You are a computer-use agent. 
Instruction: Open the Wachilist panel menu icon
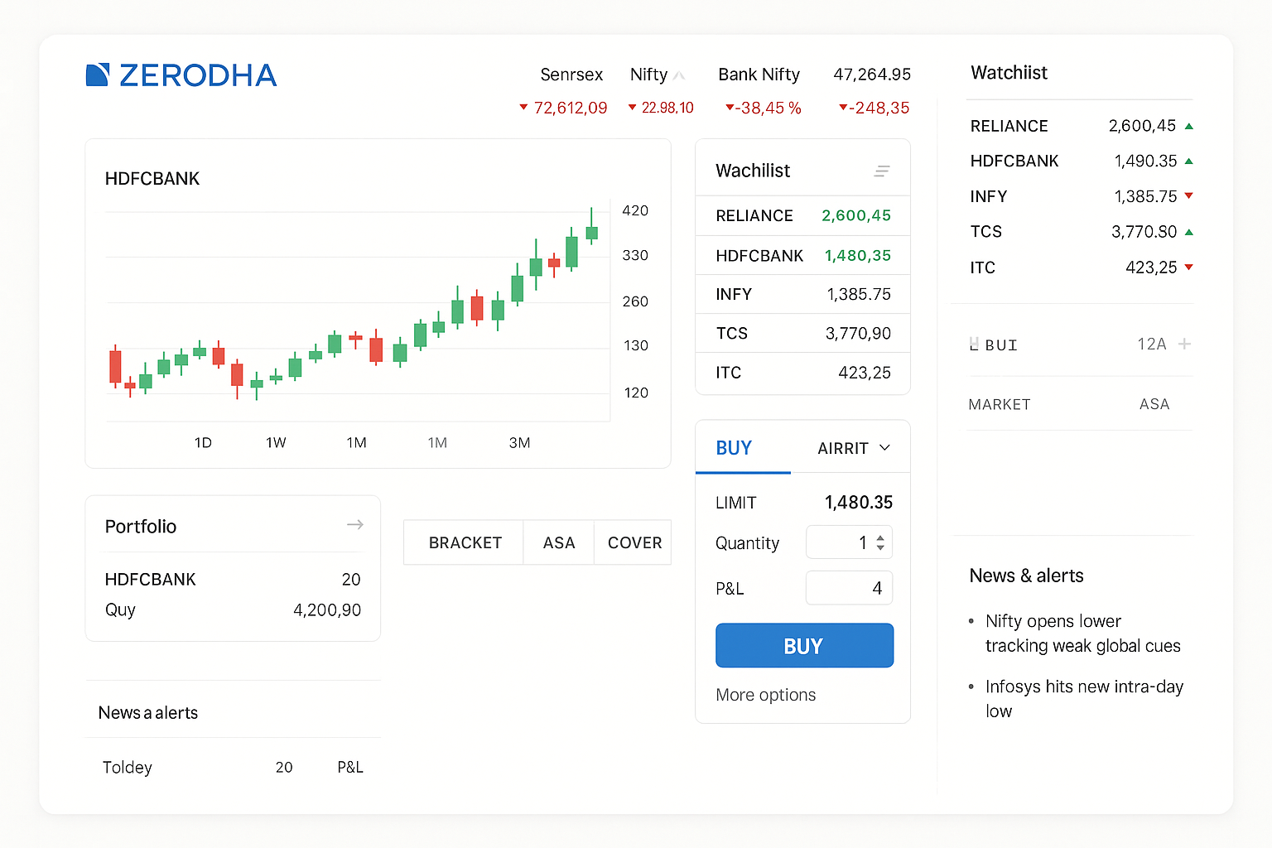(x=882, y=171)
